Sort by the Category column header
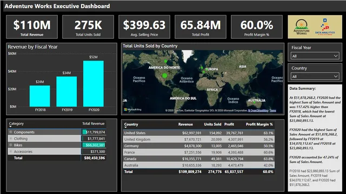 [16, 123]
